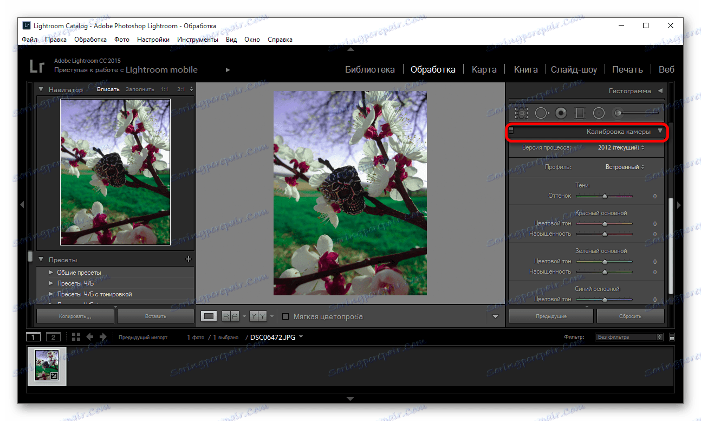The image size is (701, 421).
Task: Open the 'Обработка' menu
Action: click(x=90, y=40)
